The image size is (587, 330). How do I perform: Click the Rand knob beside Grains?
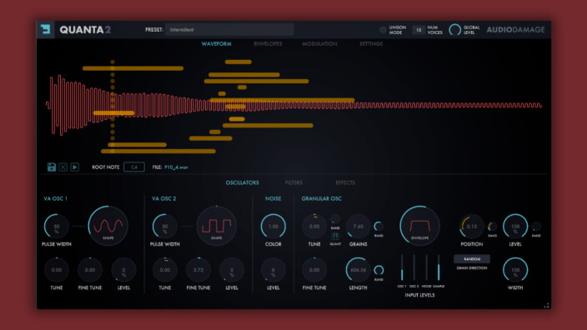click(379, 227)
